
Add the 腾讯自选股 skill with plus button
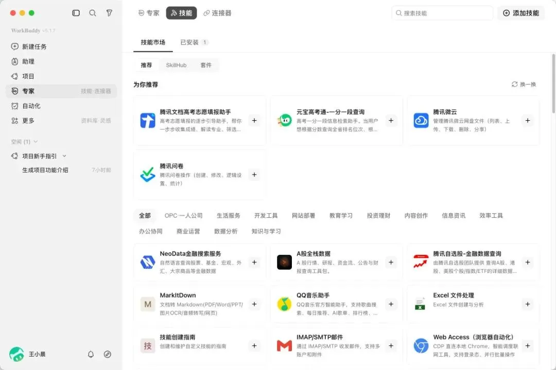pos(528,263)
